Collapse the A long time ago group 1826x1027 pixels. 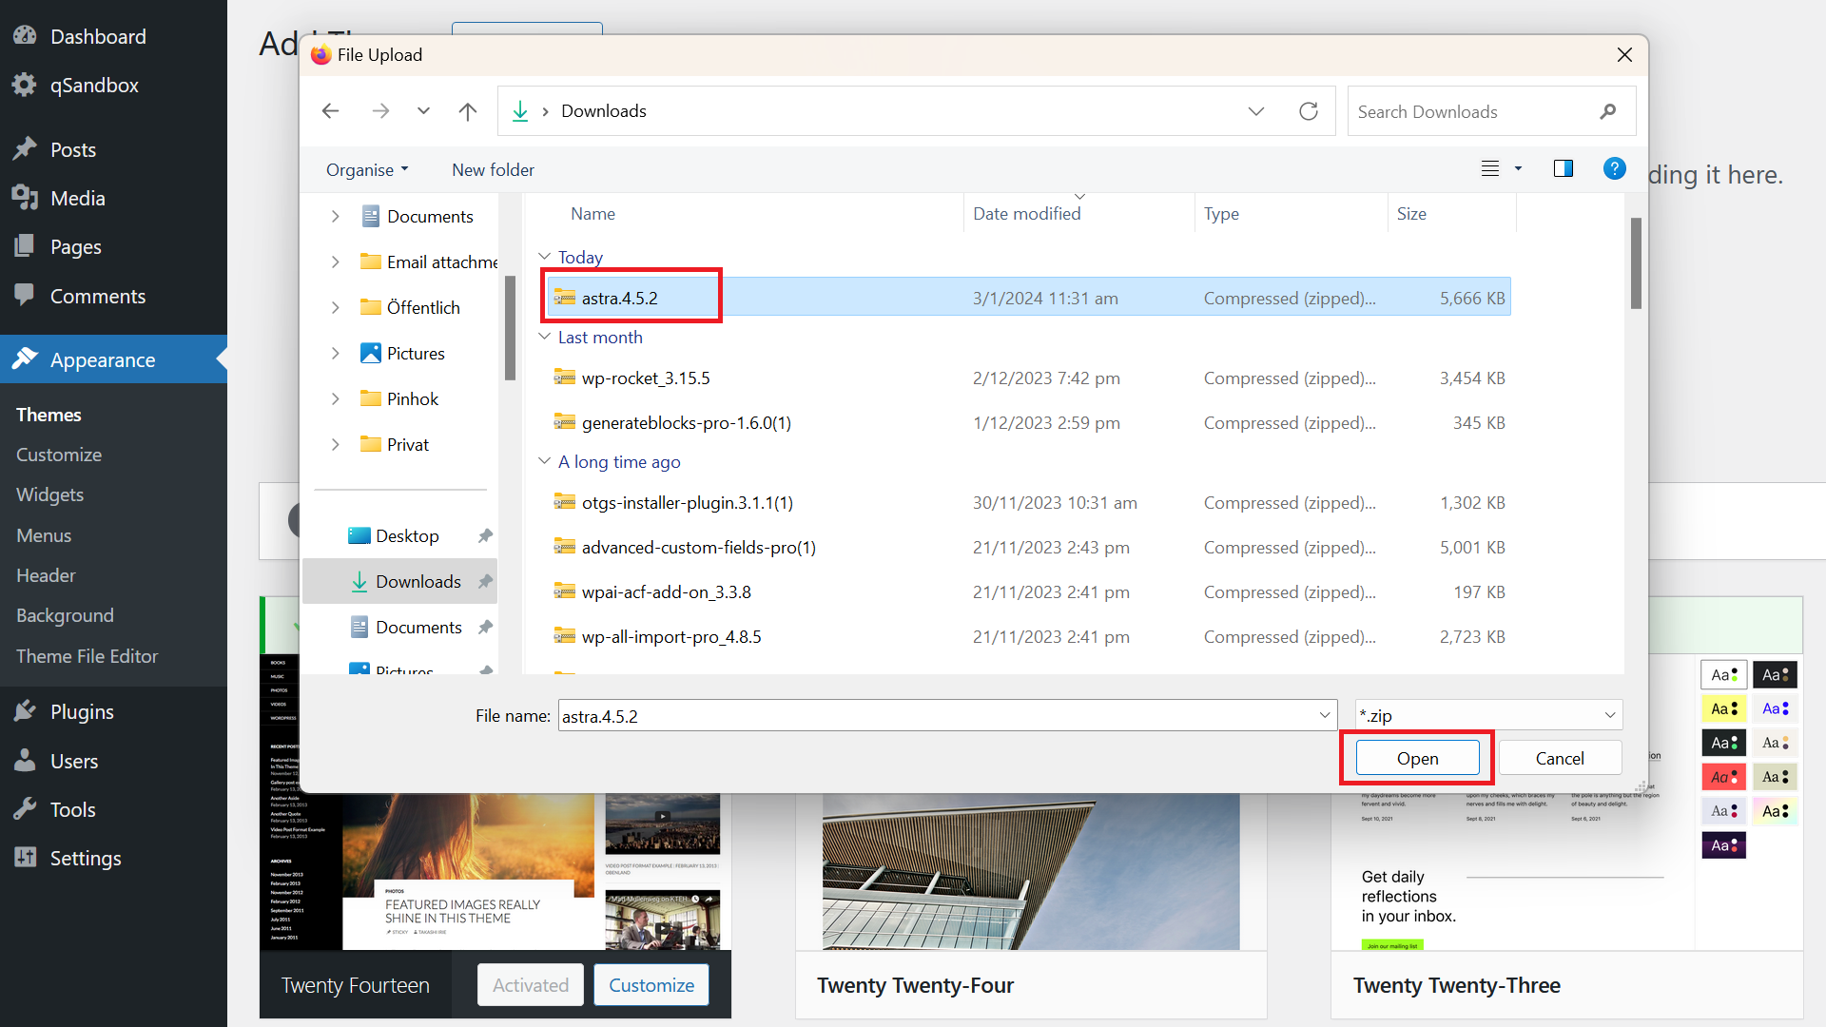pyautogui.click(x=545, y=461)
